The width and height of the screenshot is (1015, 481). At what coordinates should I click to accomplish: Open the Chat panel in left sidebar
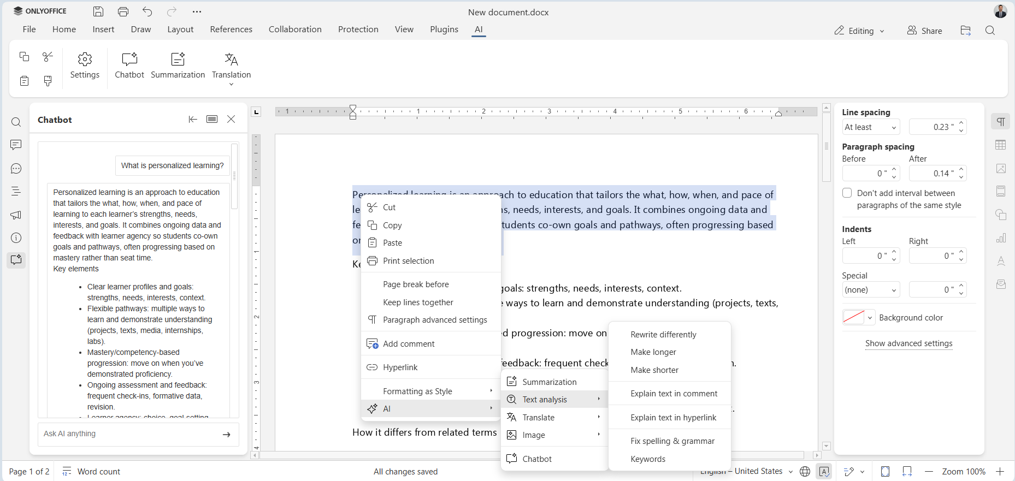pyautogui.click(x=16, y=168)
